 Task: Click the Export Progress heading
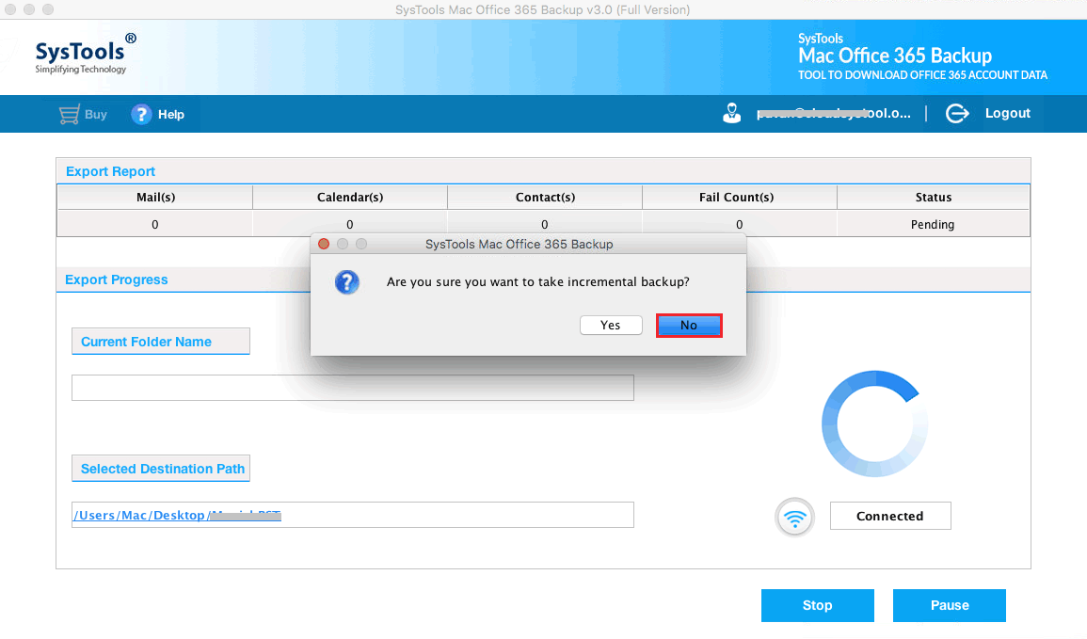click(117, 280)
